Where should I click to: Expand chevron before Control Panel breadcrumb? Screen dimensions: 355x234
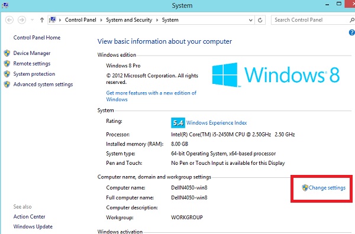(60, 20)
